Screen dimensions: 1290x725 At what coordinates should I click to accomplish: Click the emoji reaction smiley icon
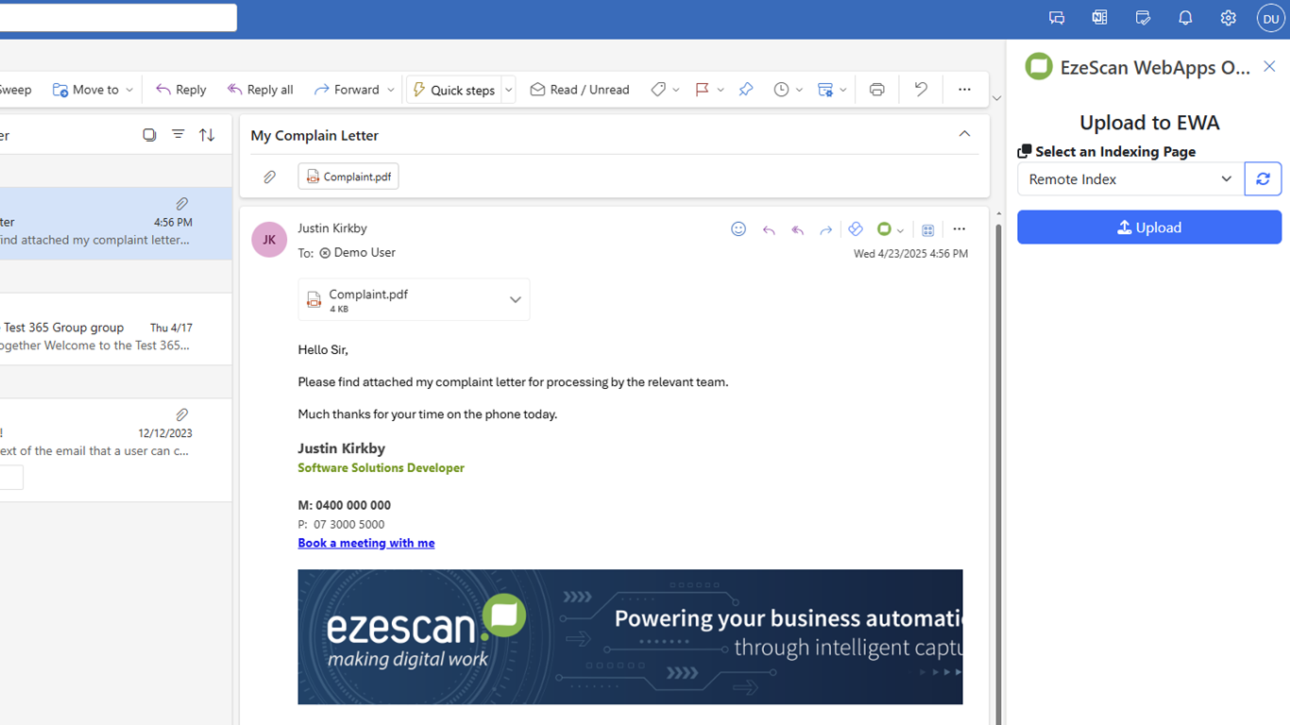point(738,229)
